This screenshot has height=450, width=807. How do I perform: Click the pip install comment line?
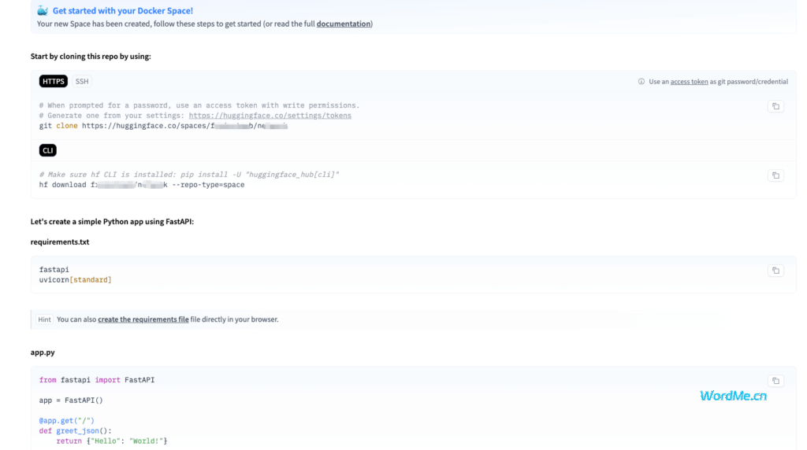coord(189,175)
